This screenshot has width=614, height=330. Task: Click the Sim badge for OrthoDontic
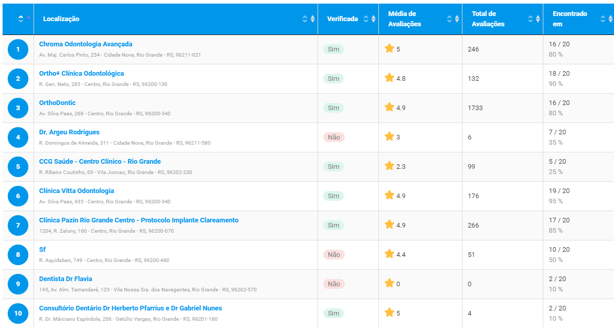[x=334, y=108]
